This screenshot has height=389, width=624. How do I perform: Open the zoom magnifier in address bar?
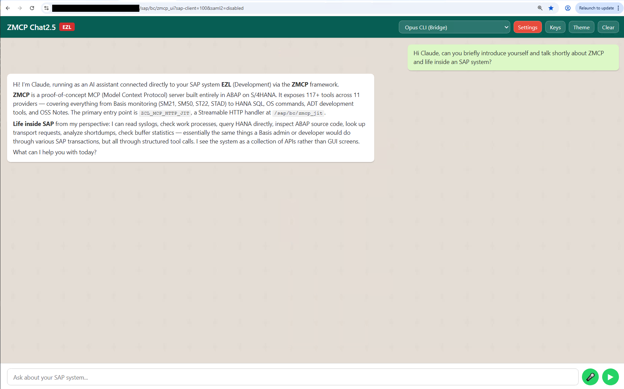pyautogui.click(x=540, y=8)
